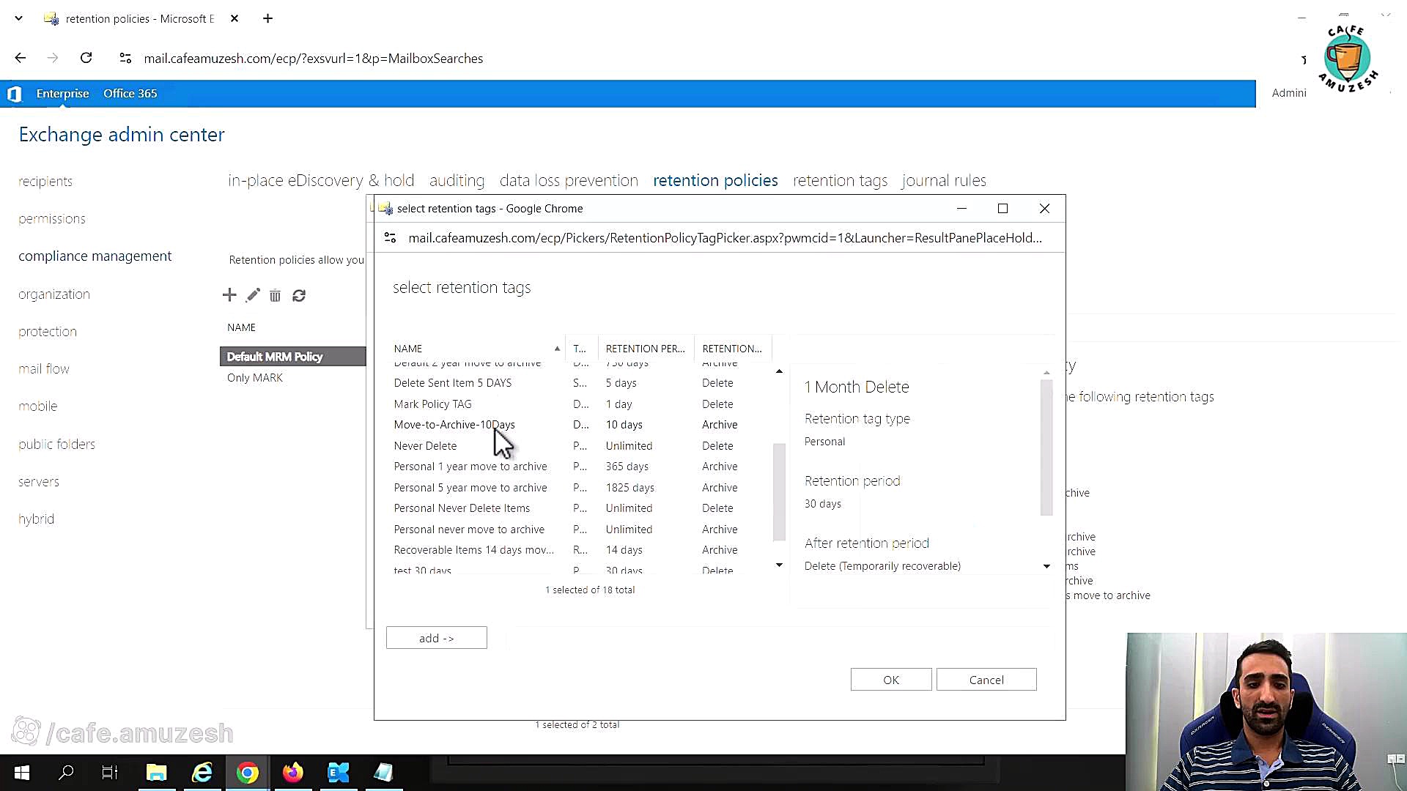Close the retention policies browser tab

click(x=234, y=18)
